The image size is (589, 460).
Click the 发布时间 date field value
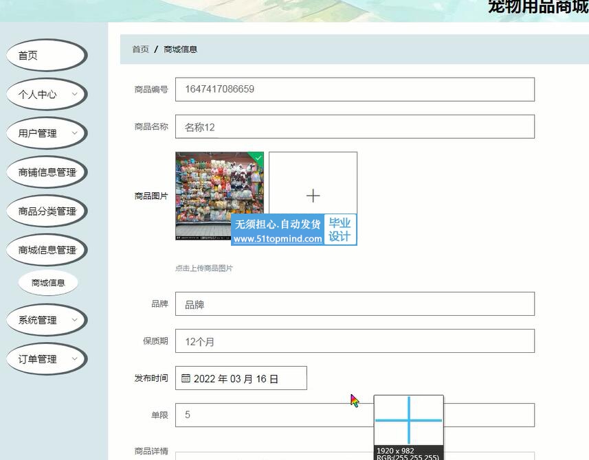pos(236,378)
